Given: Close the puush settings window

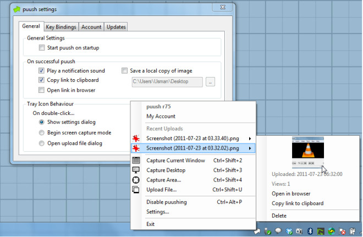Looking at the screenshot, I should [x=223, y=7].
